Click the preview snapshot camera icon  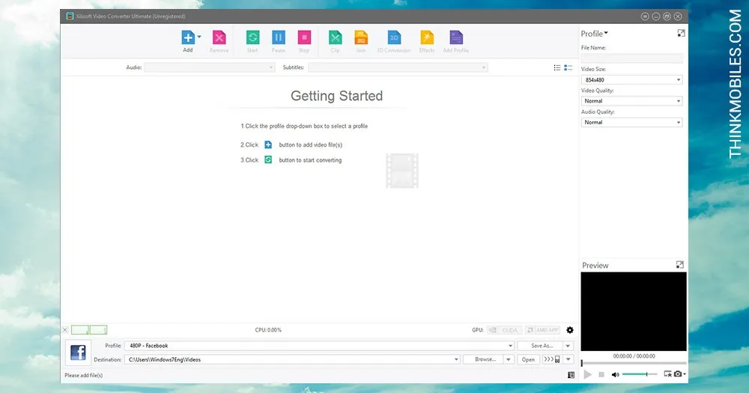click(x=678, y=374)
